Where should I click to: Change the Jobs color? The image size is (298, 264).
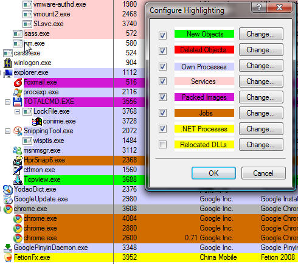click(261, 113)
